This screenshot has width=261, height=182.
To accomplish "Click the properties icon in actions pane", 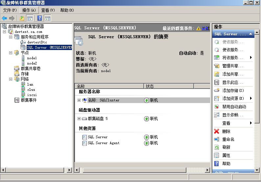I will (217, 155).
